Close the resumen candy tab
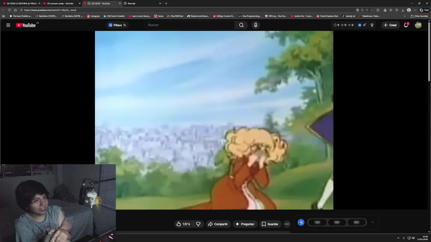This screenshot has width=431, height=242. [x=79, y=3]
